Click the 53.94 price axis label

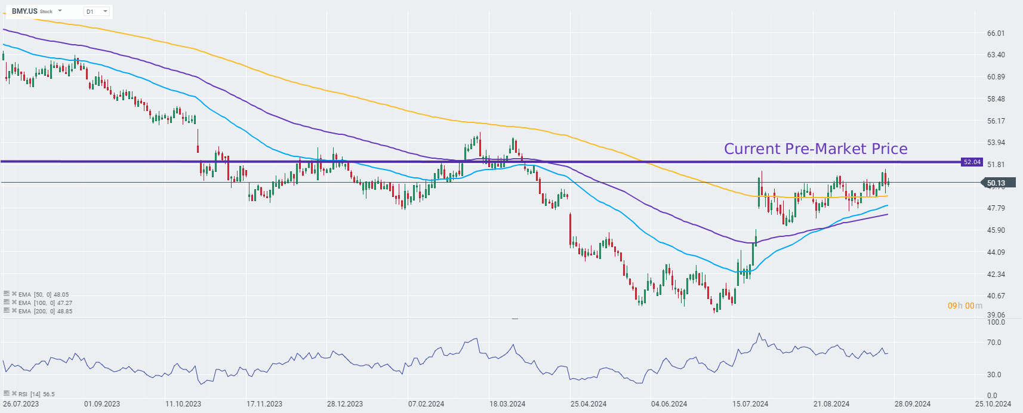tap(996, 143)
